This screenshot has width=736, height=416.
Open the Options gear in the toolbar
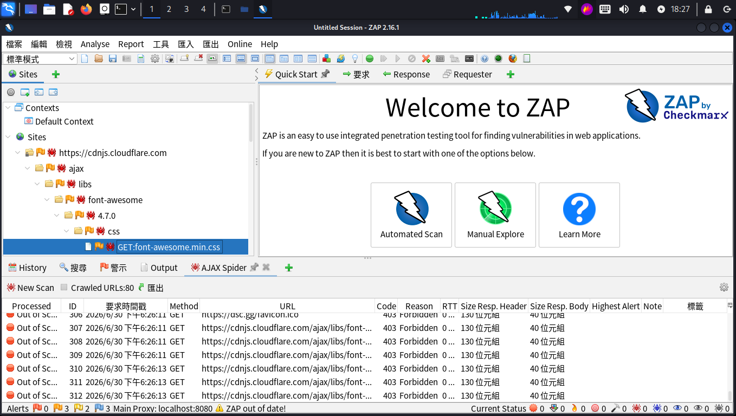[155, 58]
